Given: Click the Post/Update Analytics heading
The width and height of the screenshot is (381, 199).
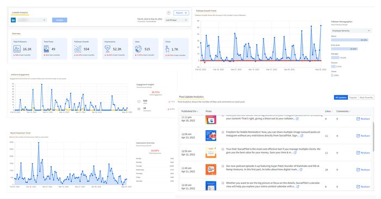Looking at the screenshot, I should point(191,97).
